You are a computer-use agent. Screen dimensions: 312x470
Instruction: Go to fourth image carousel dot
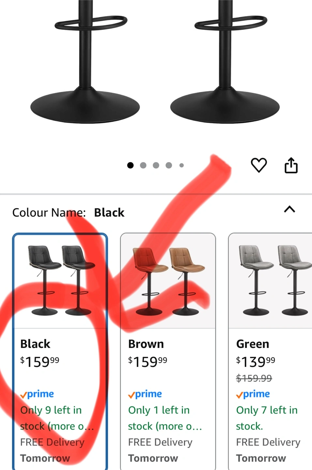pyautogui.click(x=169, y=165)
